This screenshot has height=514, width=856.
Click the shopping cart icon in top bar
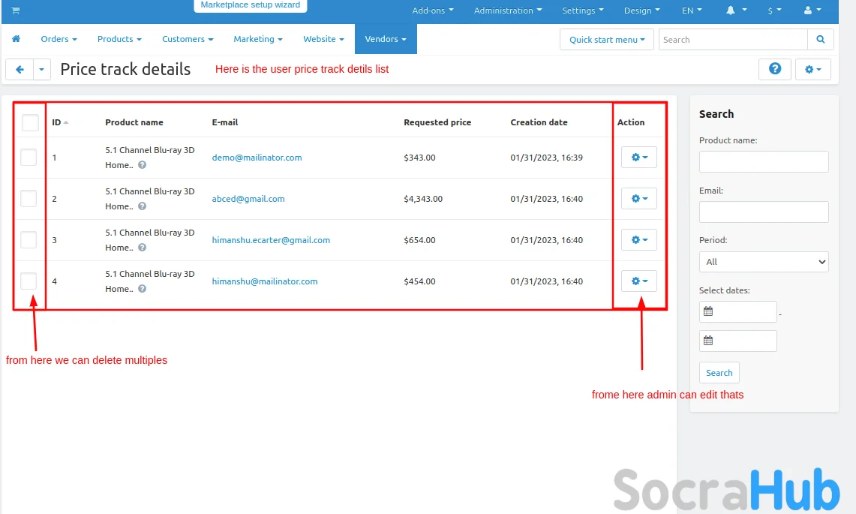[15, 11]
